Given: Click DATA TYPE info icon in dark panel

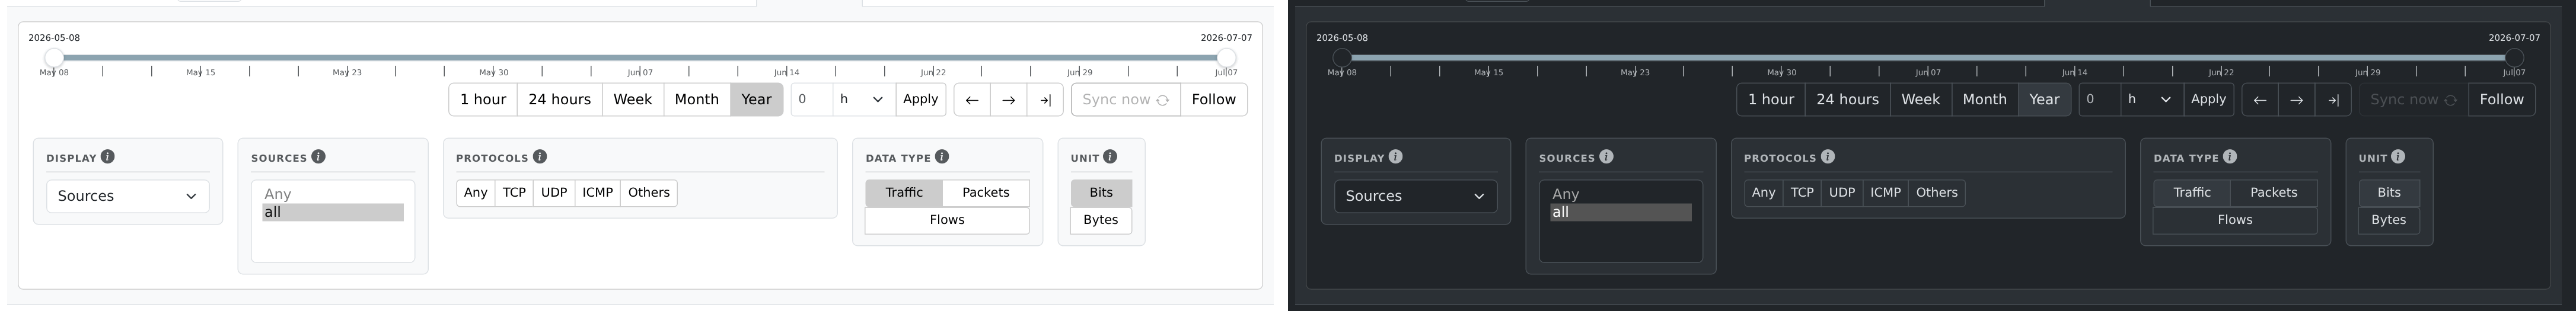Looking at the screenshot, I should pos(2230,157).
